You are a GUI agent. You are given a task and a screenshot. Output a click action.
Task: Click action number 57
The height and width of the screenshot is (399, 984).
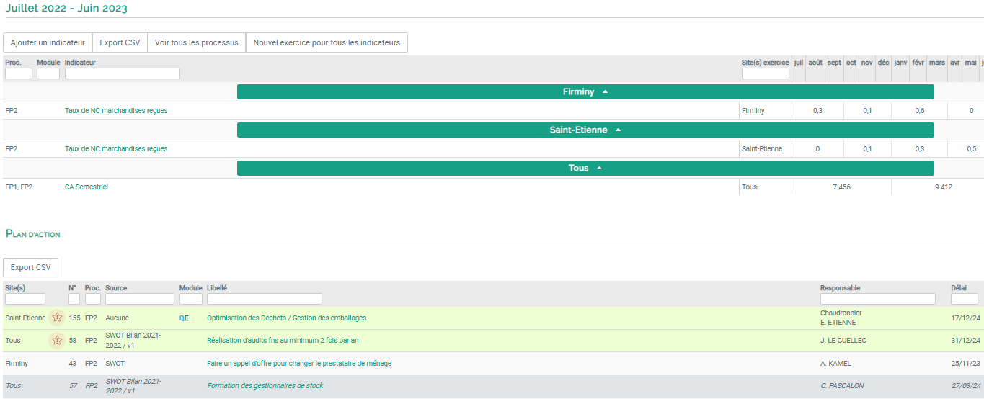click(73, 386)
